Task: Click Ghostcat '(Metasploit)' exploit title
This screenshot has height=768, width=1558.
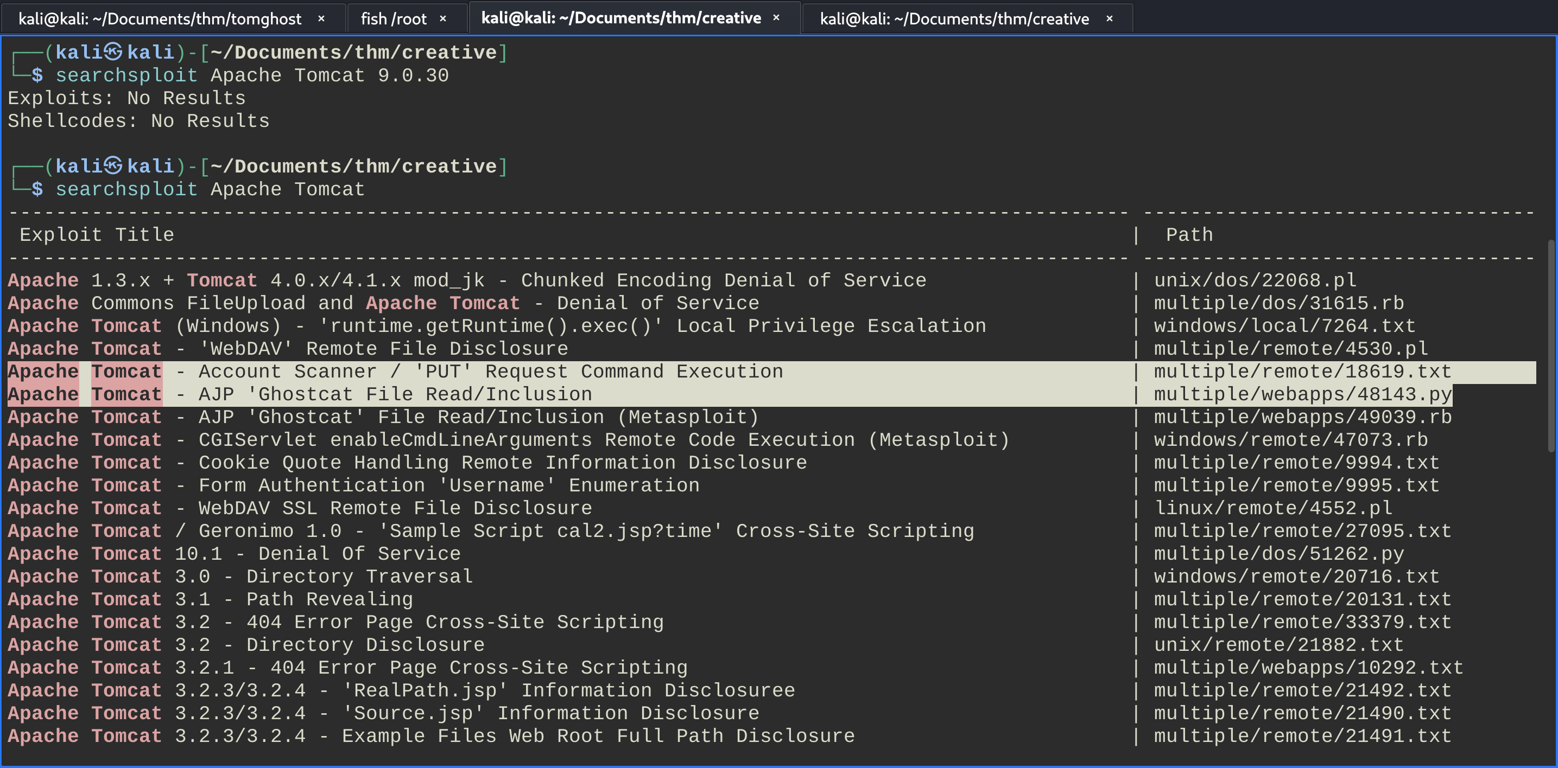Action: point(383,417)
